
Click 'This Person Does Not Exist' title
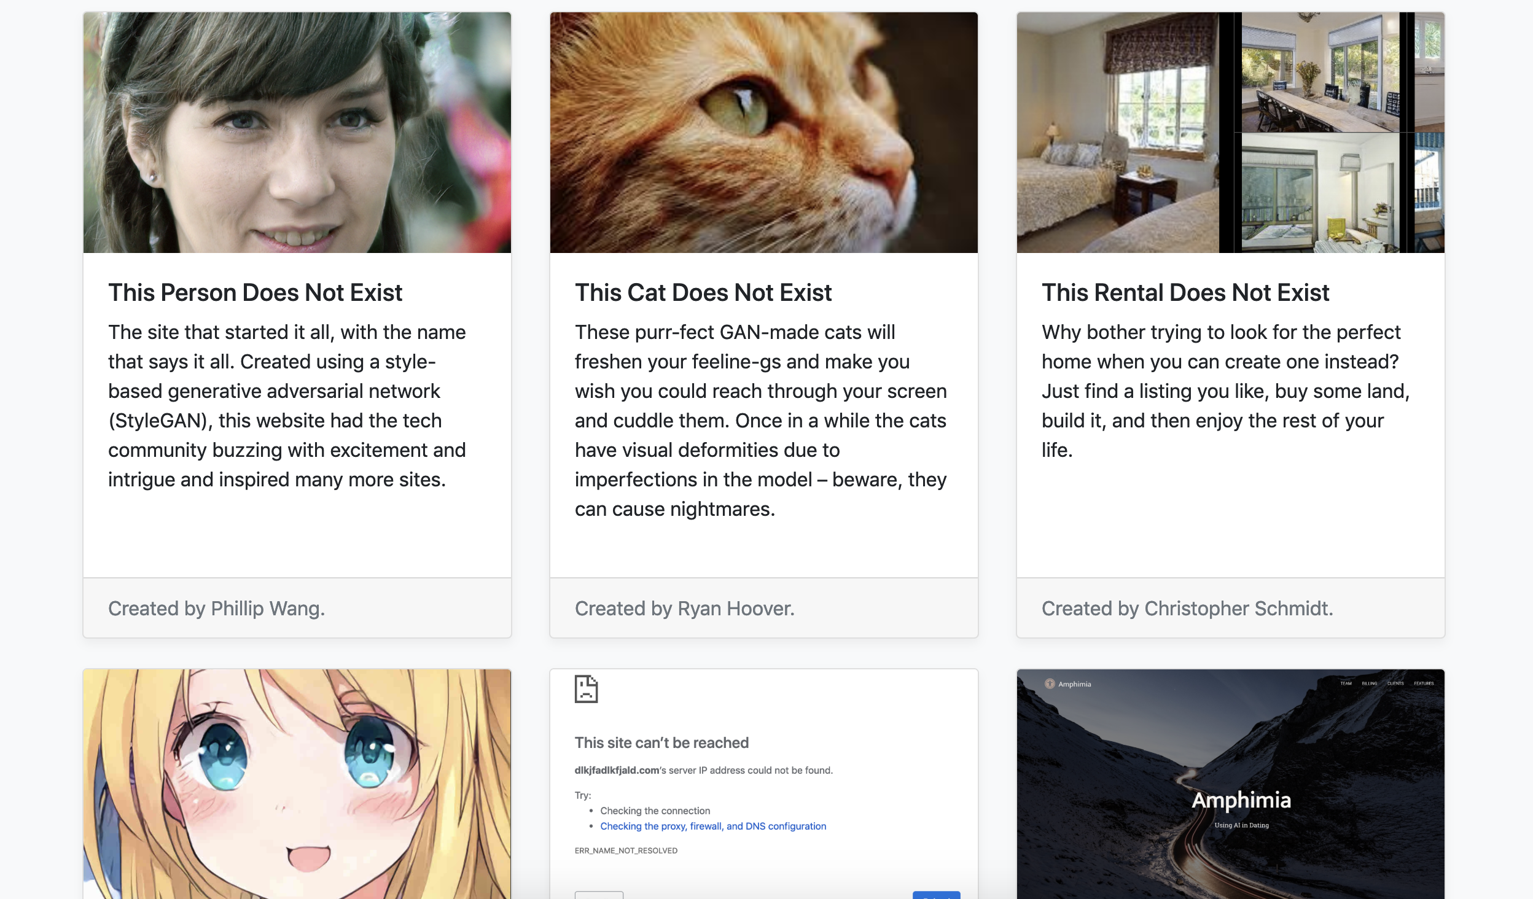(255, 292)
